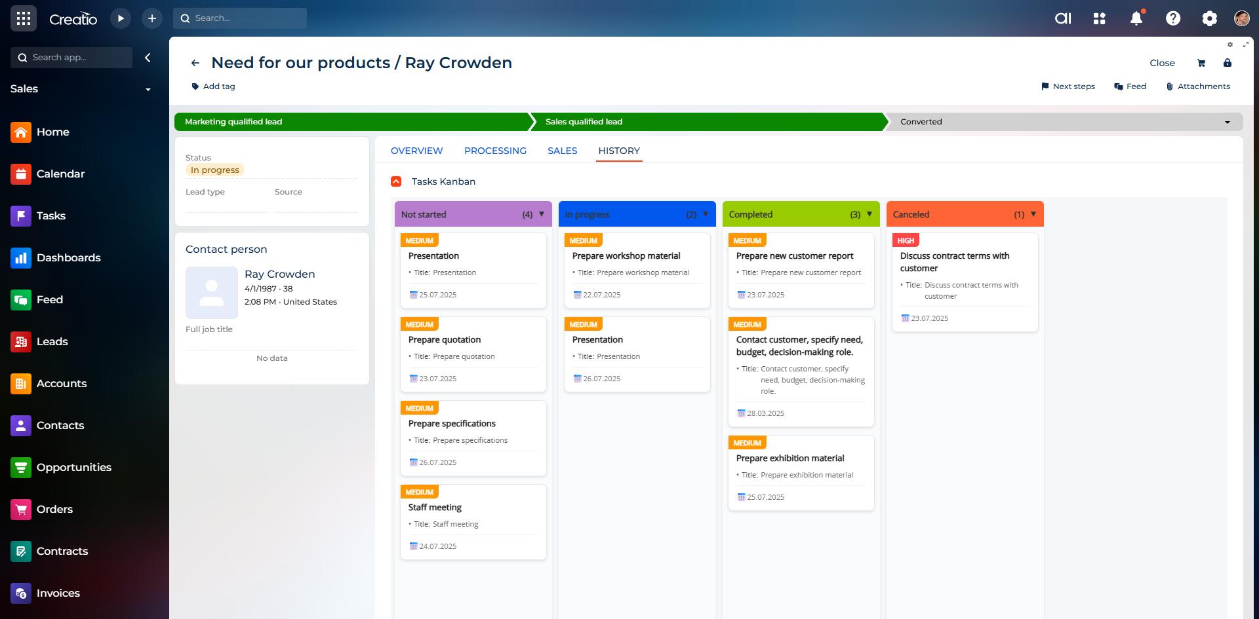Open the help question mark icon
The image size is (1259, 619).
pos(1173,18)
